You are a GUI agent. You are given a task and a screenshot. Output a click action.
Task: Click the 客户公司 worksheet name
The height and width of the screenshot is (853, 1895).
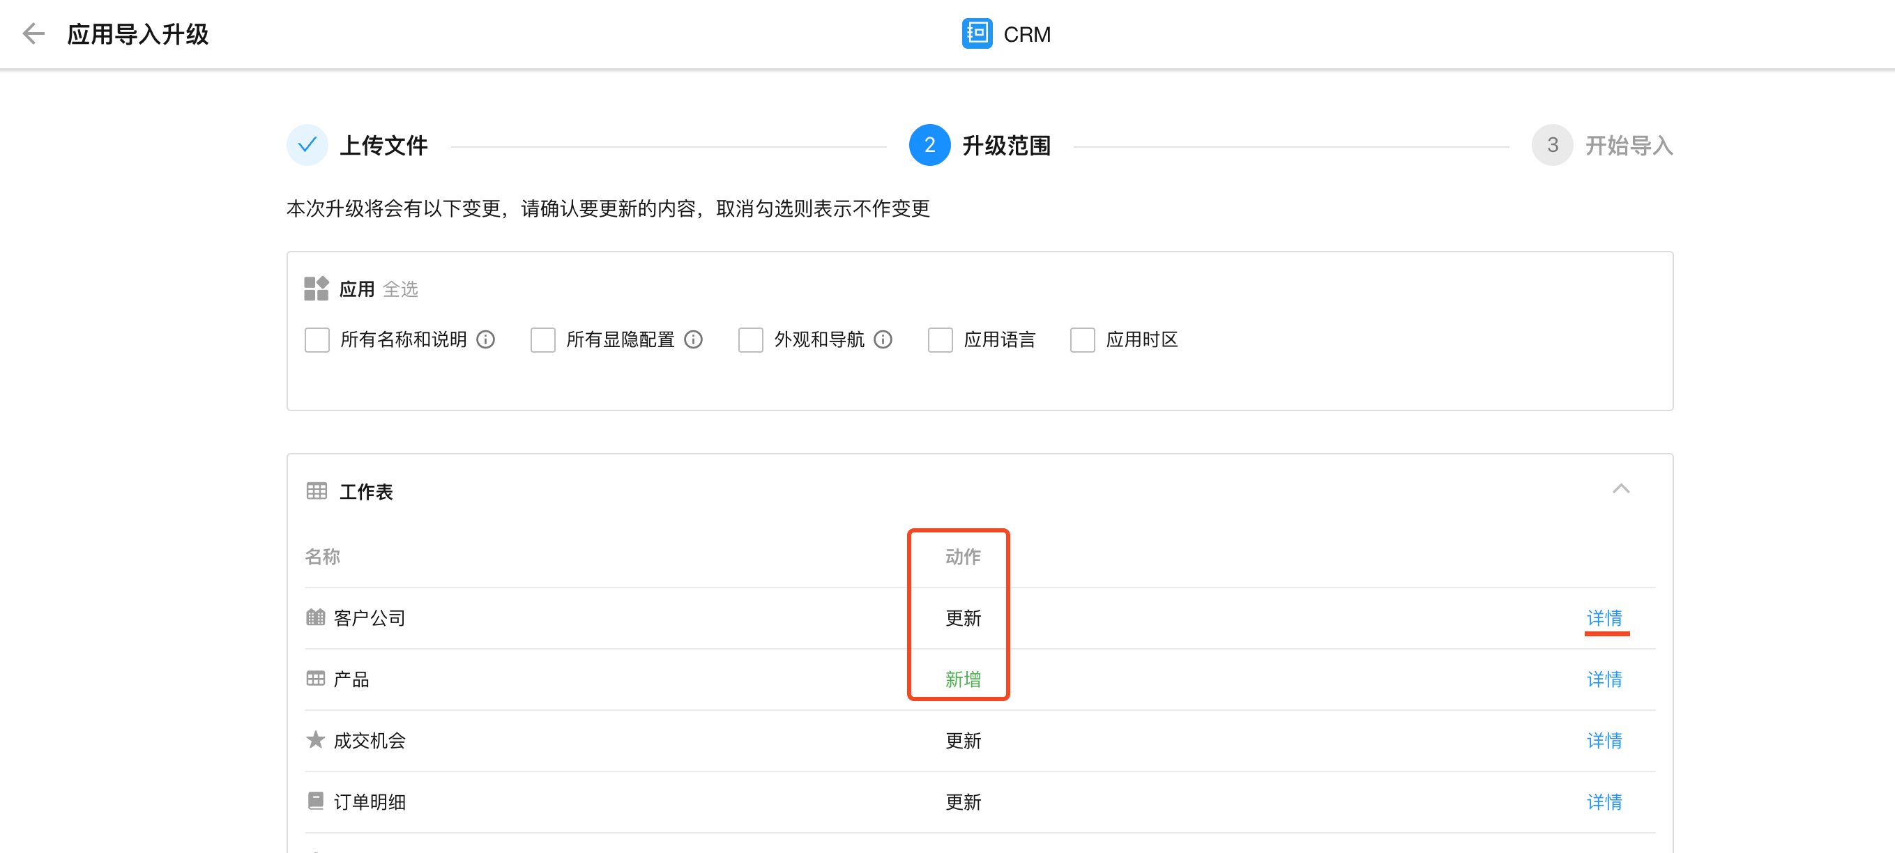coord(370,617)
